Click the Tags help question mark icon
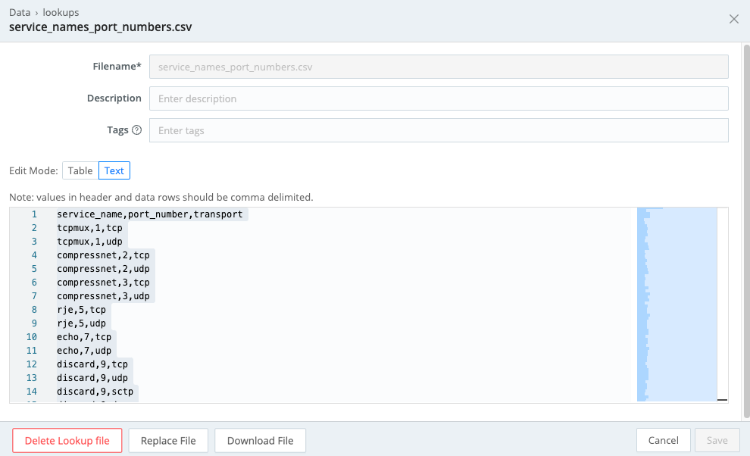Viewport: 750px width, 456px height. point(137,130)
